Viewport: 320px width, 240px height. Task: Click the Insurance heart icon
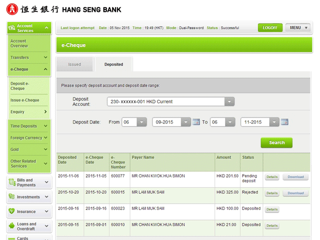[x=12, y=211]
